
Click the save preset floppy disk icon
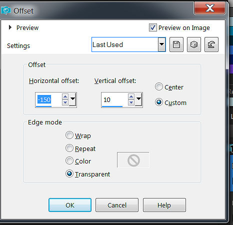pos(176,44)
